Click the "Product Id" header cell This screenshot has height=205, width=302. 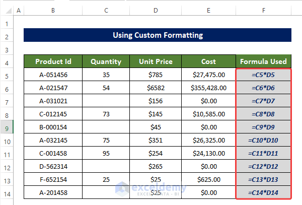(x=53, y=62)
